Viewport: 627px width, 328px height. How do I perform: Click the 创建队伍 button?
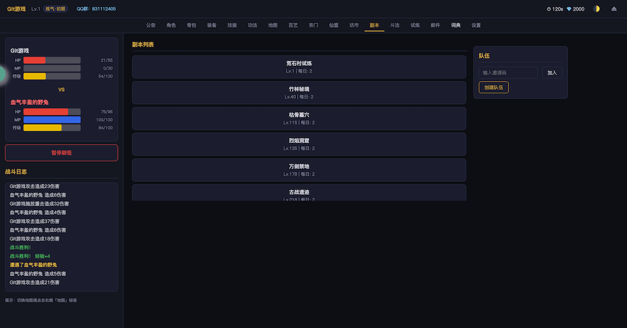pos(493,87)
